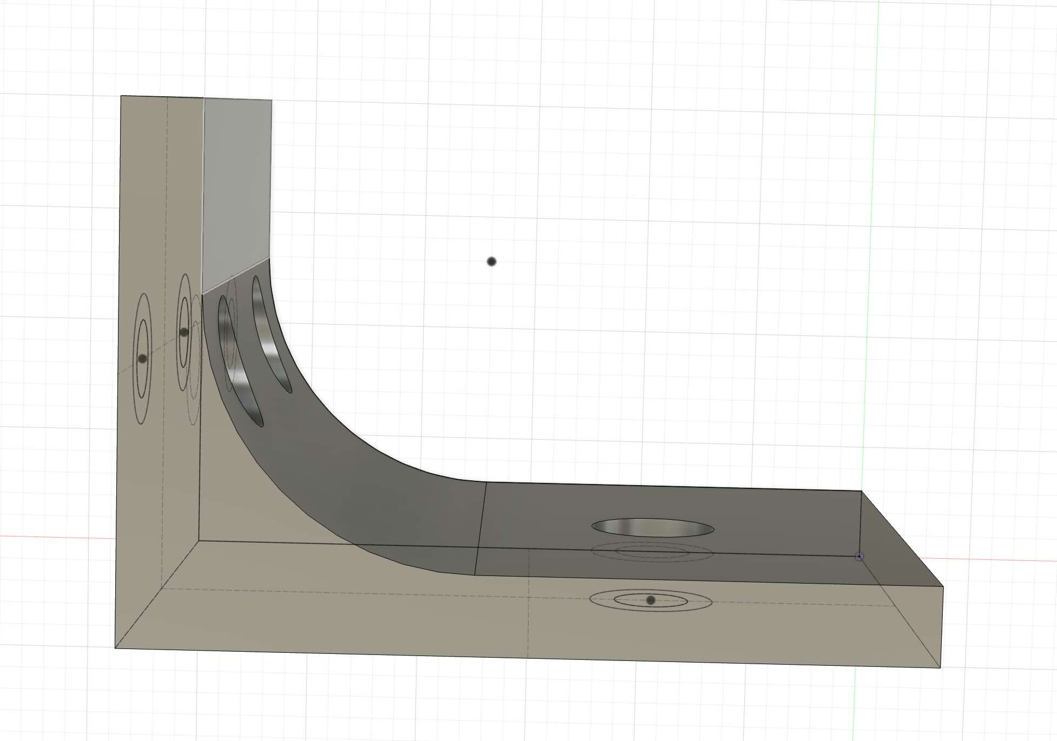The width and height of the screenshot is (1057, 741).
Task: Select the isolated sketch point floating above the bracket
Action: [491, 262]
